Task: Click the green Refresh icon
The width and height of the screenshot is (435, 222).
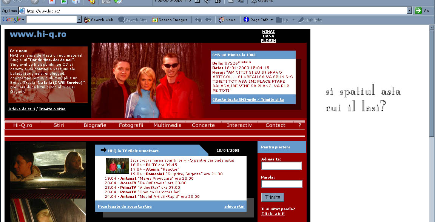Action: [64, 2]
